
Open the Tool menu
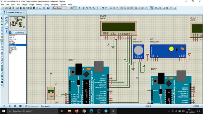[18, 4]
